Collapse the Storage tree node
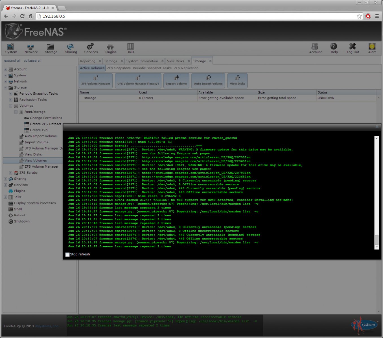The height and width of the screenshot is (338, 383). 5,88
